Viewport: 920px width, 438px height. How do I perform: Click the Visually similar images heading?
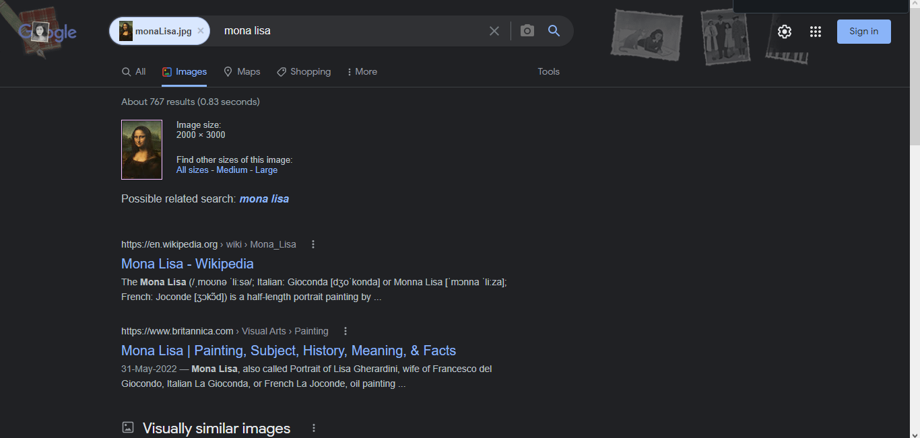point(216,429)
